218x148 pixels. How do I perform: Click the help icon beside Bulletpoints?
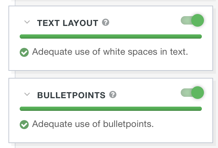click(x=113, y=95)
